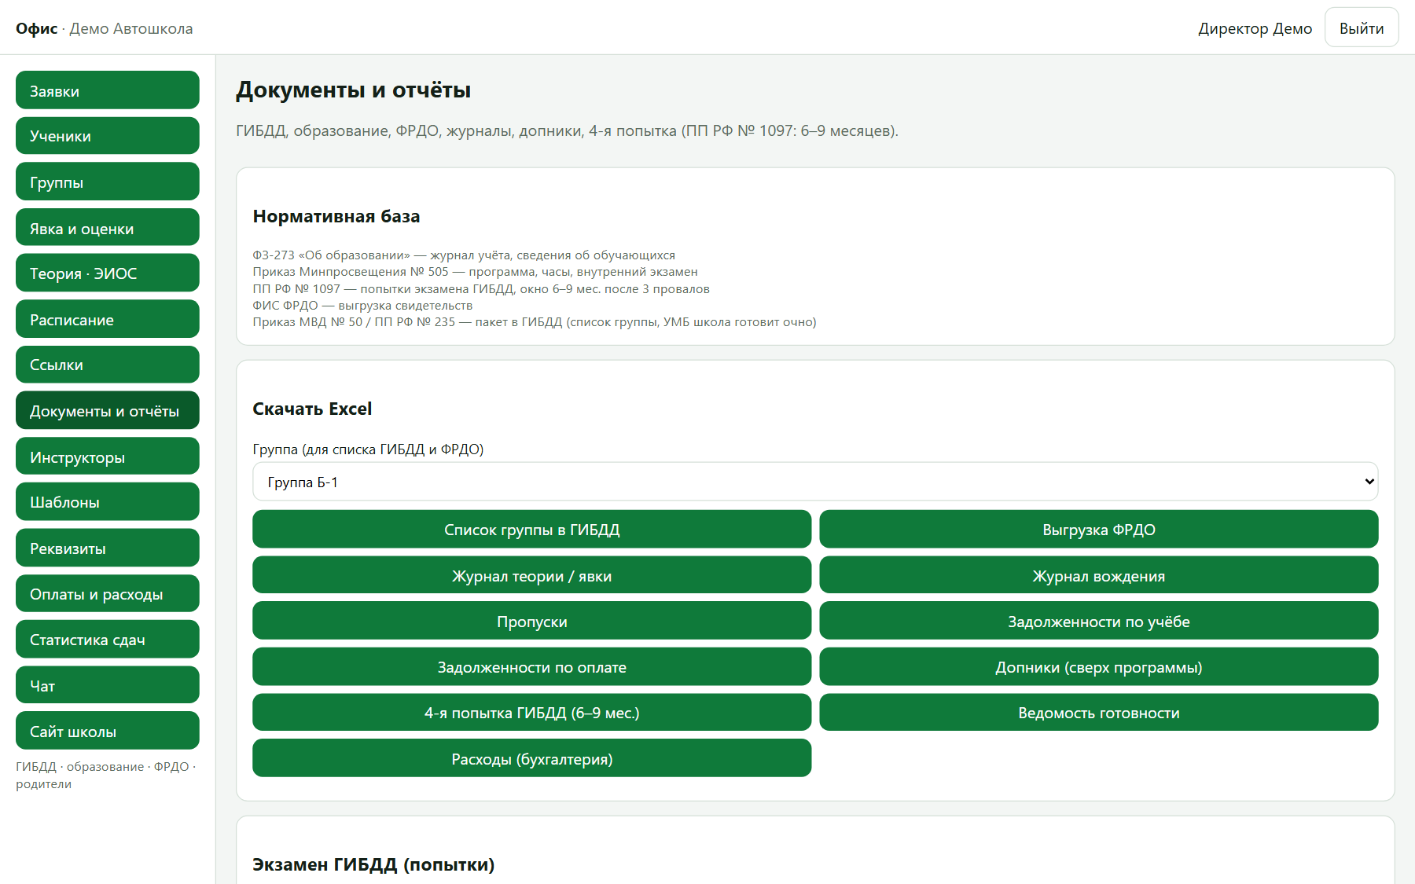Open Шаблоны in the sidebar

107,502
